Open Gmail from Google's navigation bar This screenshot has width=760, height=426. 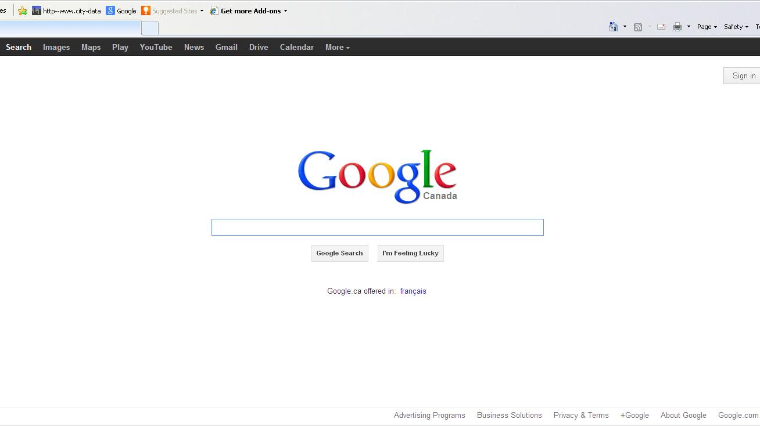tap(226, 47)
